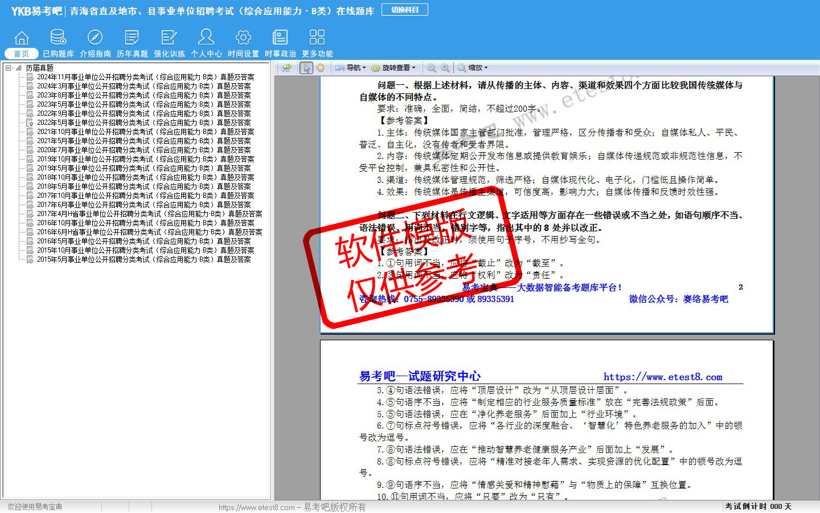Collapse the 历届真题 tree node
The width and height of the screenshot is (820, 513).
[9, 68]
